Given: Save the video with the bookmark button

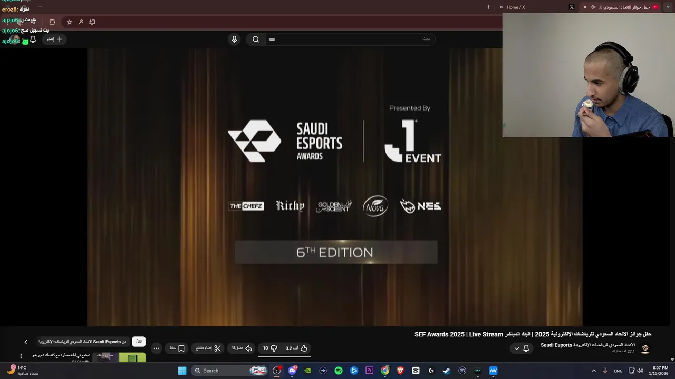Looking at the screenshot, I should 177,348.
